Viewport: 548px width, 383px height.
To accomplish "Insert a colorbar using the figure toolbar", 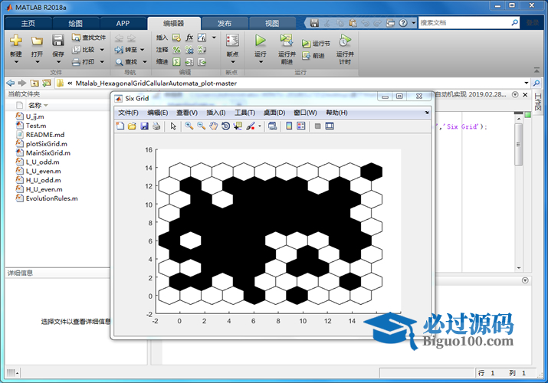I will 289,126.
